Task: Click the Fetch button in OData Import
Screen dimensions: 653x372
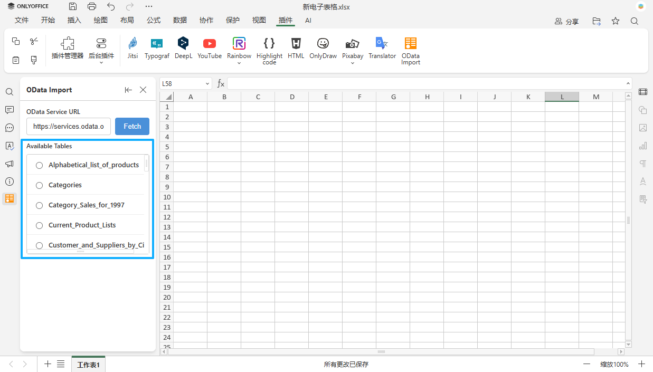Action: coord(132,126)
